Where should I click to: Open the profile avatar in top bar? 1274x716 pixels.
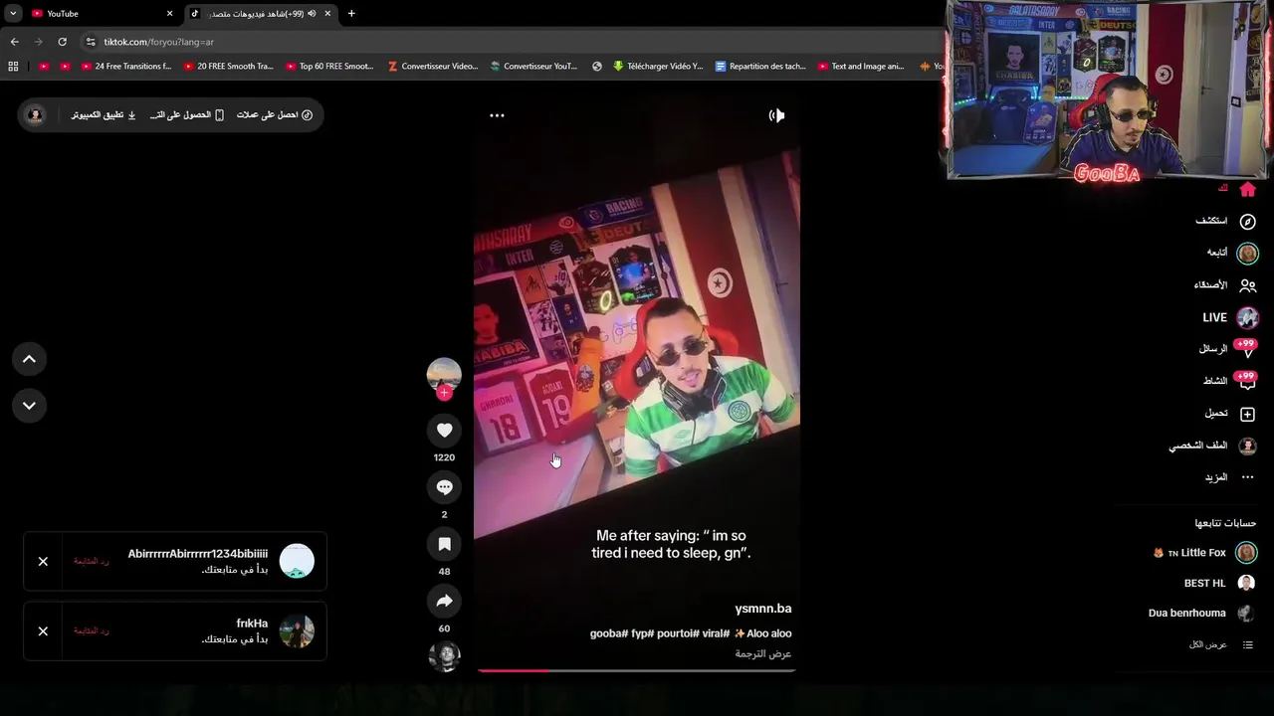pos(35,115)
